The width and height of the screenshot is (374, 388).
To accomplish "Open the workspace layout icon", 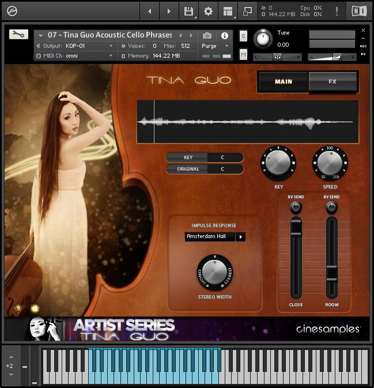I will pos(228,11).
